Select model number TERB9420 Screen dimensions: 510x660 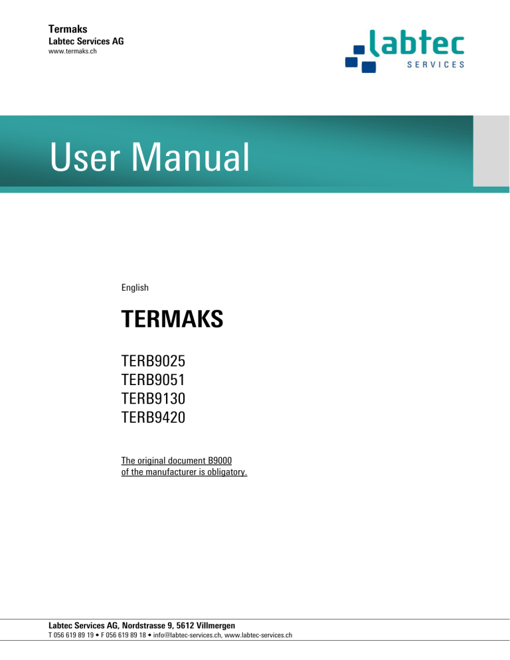(x=153, y=418)
